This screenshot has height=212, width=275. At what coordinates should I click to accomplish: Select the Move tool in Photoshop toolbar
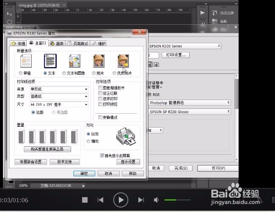tap(9, 14)
